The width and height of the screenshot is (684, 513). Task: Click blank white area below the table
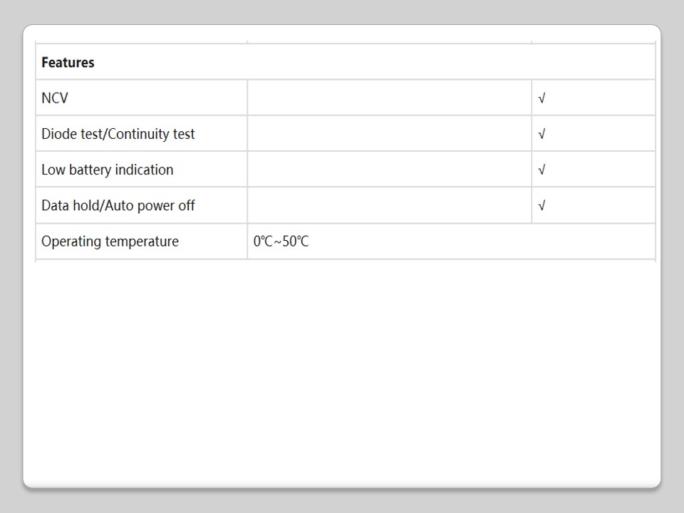pyautogui.click(x=342, y=370)
